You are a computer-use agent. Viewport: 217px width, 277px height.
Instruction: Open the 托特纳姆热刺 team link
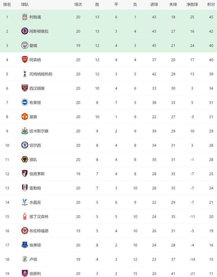(x=41, y=74)
